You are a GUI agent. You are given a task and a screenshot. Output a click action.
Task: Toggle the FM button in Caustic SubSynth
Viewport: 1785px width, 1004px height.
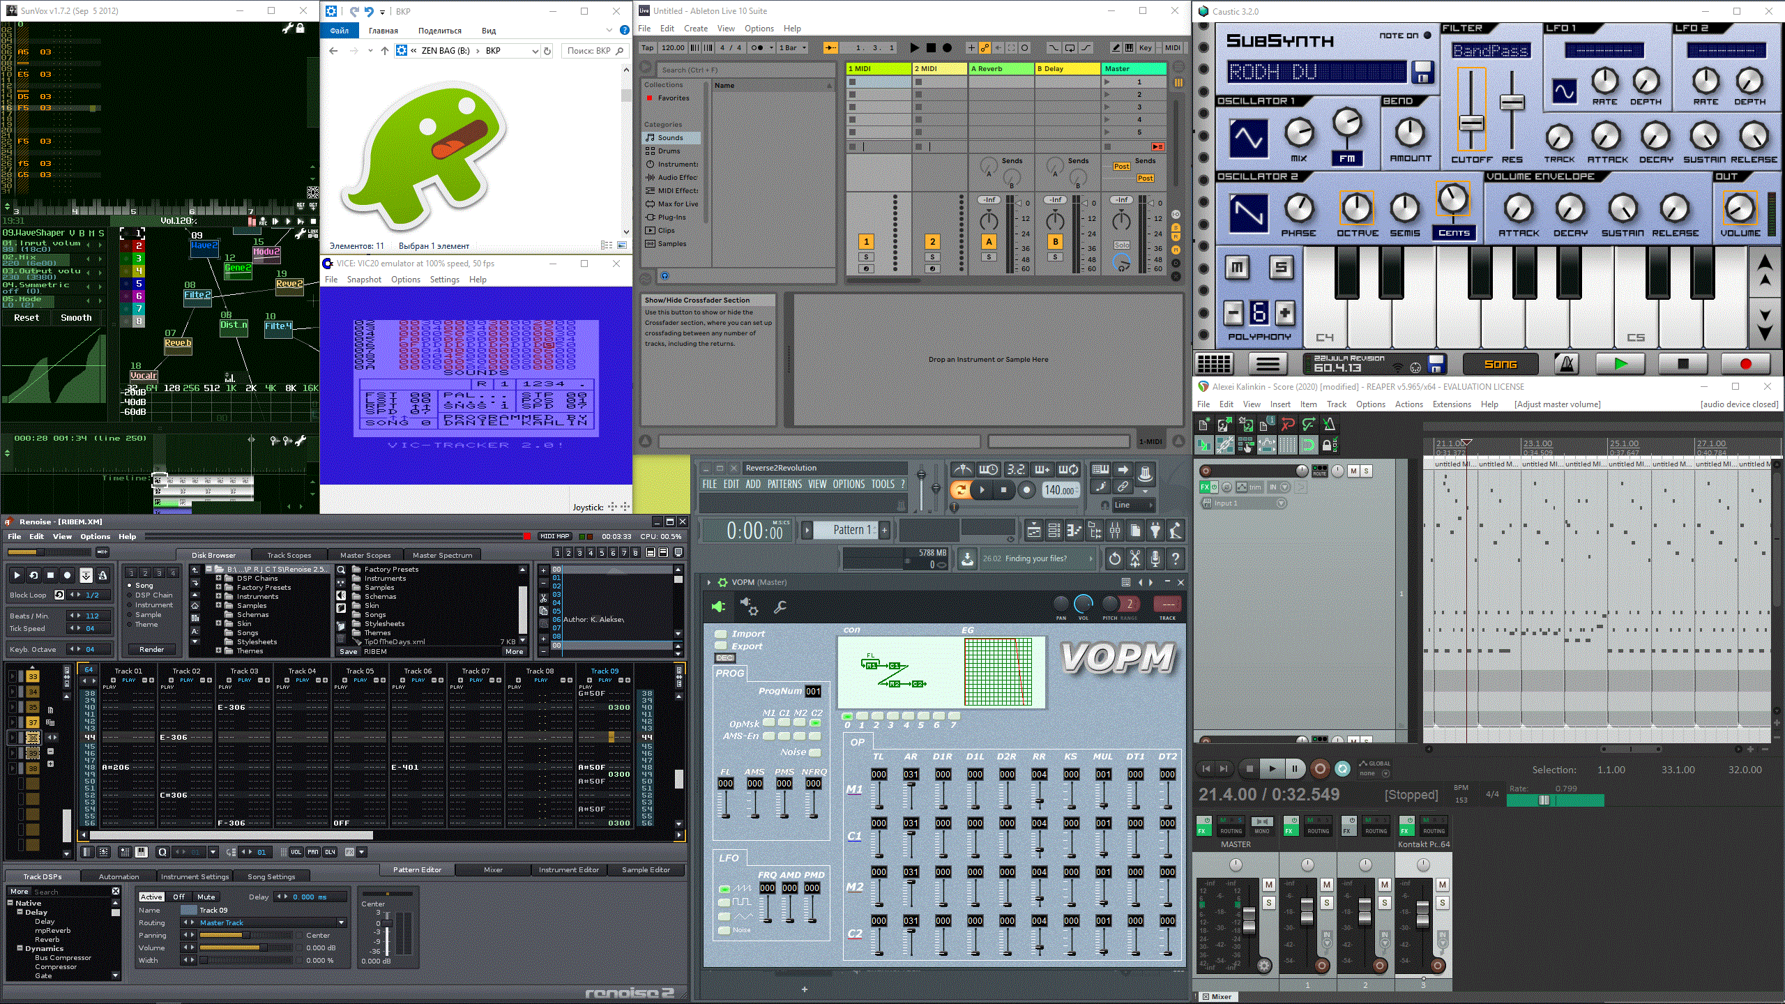coord(1347,159)
